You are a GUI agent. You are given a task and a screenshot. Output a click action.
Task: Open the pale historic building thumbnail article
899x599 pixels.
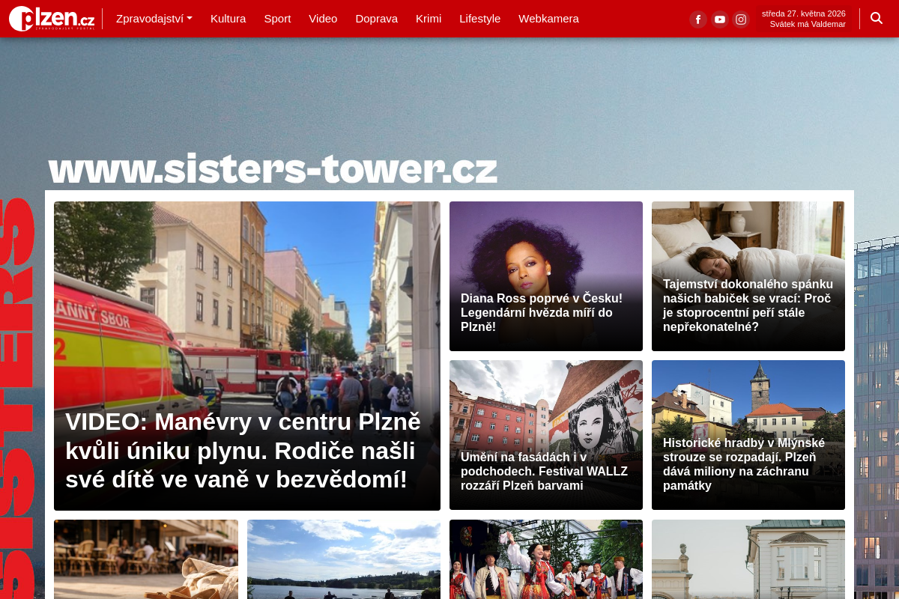(748, 559)
